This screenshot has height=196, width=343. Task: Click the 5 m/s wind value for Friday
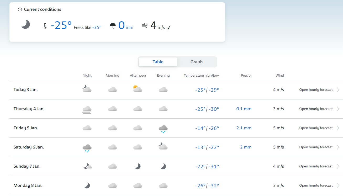(278, 128)
